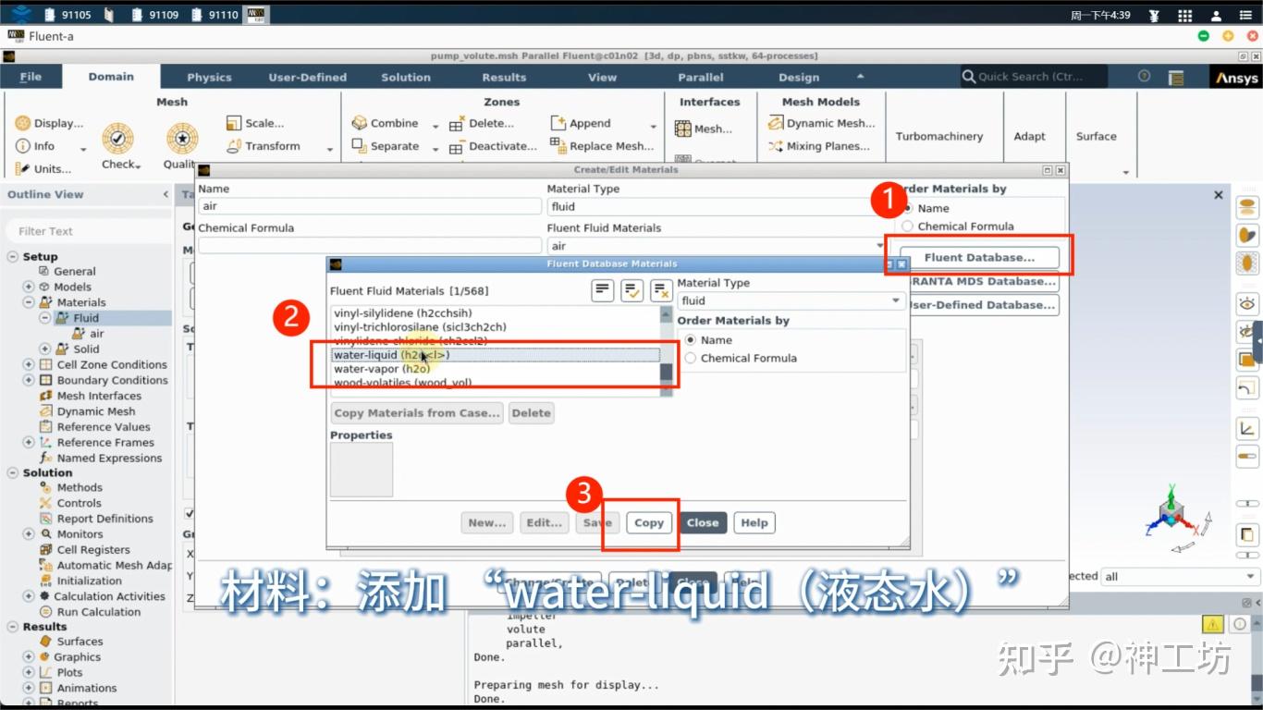Viewport: 1263px width, 710px height.
Task: Collapse the Materials tree node
Action: (x=29, y=302)
